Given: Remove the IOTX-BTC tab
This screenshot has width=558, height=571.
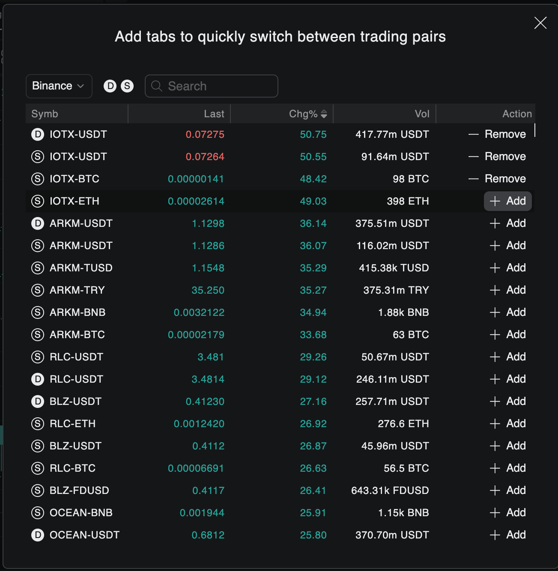Looking at the screenshot, I should (497, 179).
